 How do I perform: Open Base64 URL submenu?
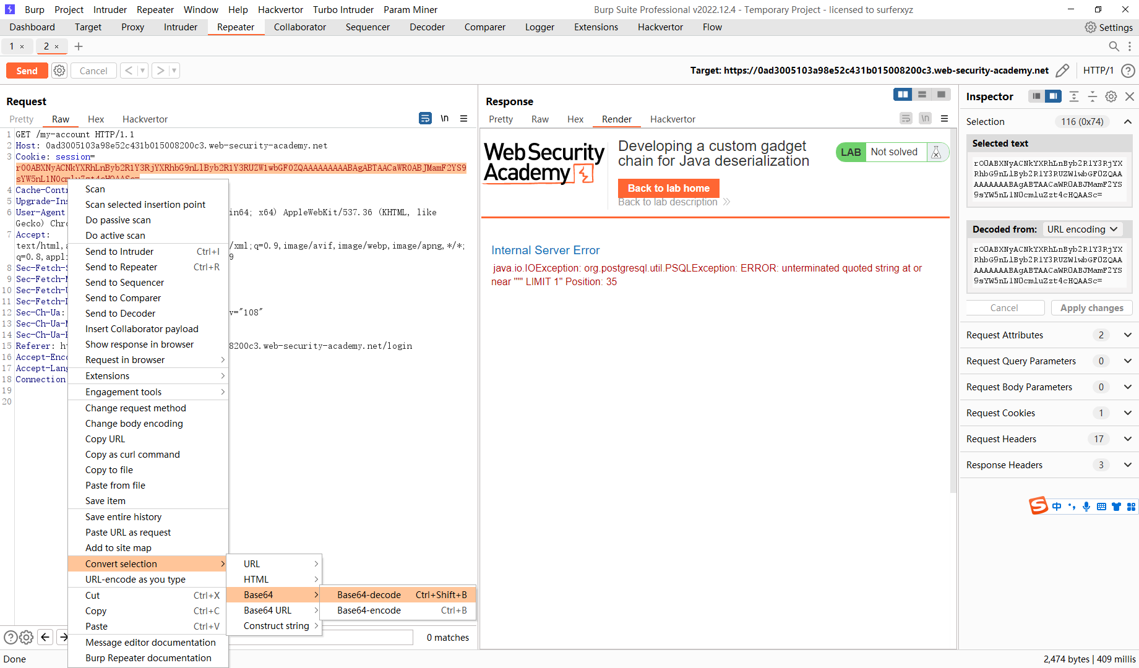click(x=274, y=610)
